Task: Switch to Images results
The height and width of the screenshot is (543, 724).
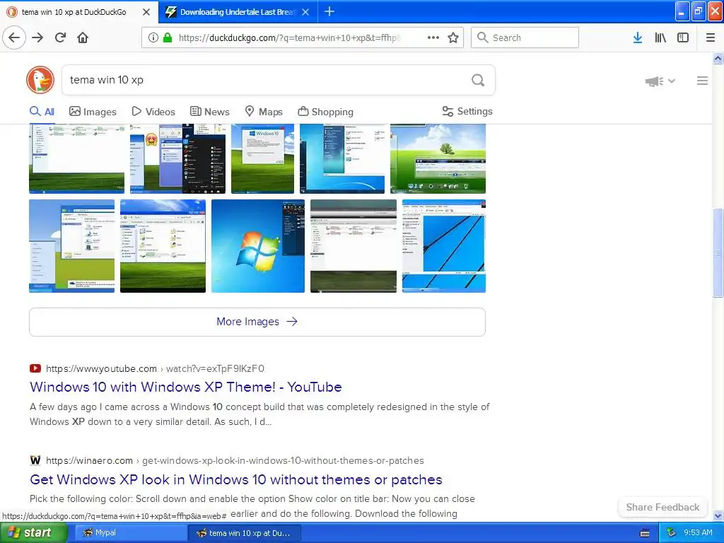Action: coord(93,111)
